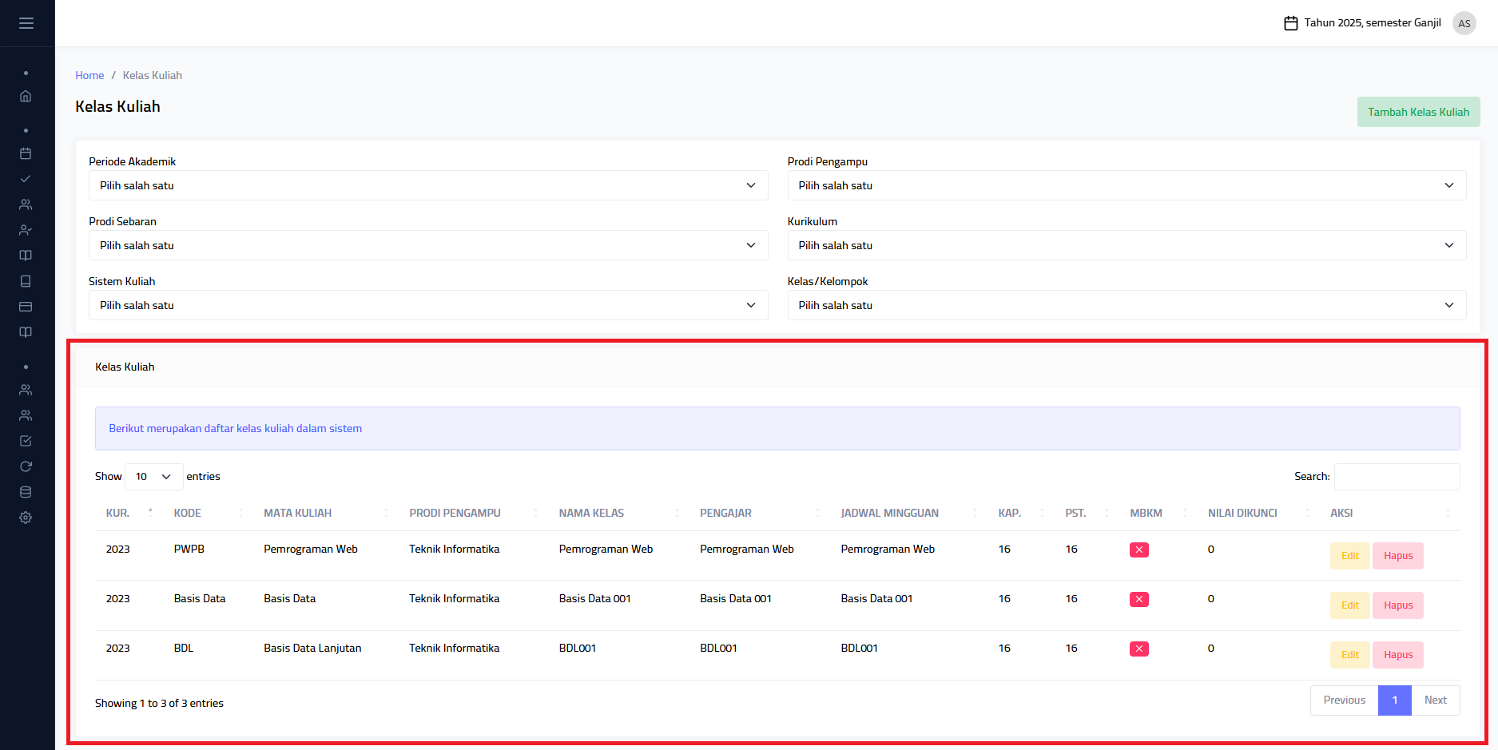1498x750 pixels.
Task: Toggle MBKM red X for Basis Data row
Action: coord(1138,599)
